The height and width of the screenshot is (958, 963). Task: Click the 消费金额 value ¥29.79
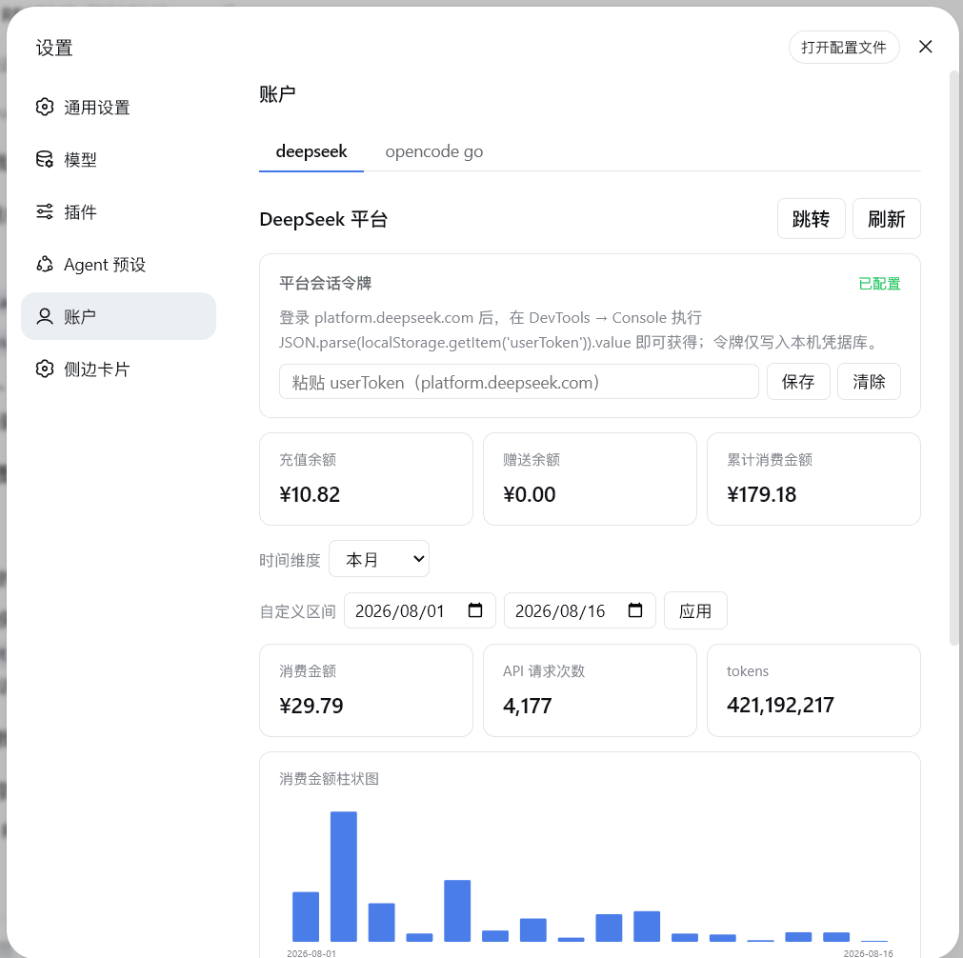tap(311, 706)
